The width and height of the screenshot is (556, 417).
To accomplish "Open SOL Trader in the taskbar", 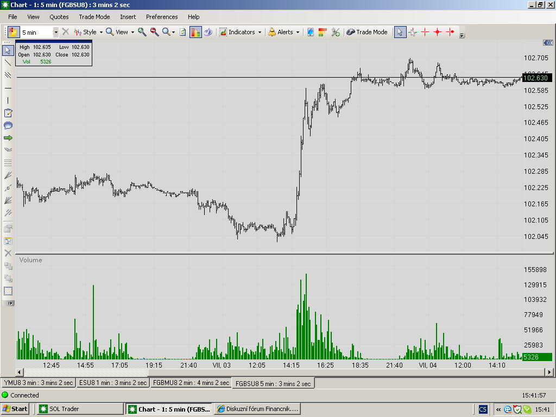I will (x=81, y=409).
